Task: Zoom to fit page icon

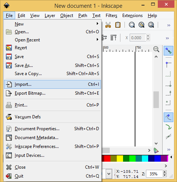Action: coord(151,25)
